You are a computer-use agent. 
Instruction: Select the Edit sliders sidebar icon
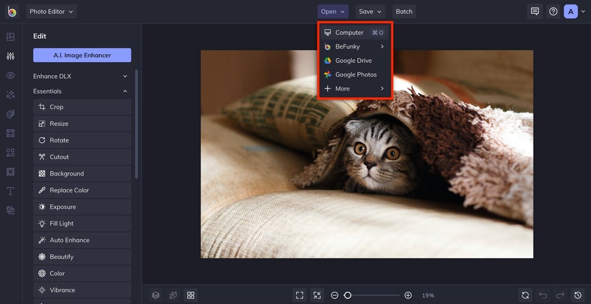(x=11, y=56)
